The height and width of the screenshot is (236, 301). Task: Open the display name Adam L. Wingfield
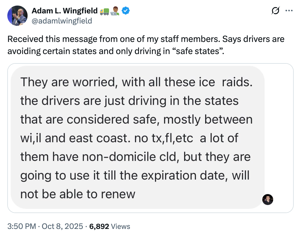(x=64, y=11)
